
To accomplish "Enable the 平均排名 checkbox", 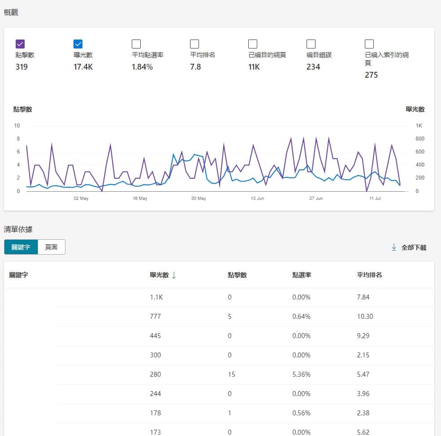I will pyautogui.click(x=195, y=44).
